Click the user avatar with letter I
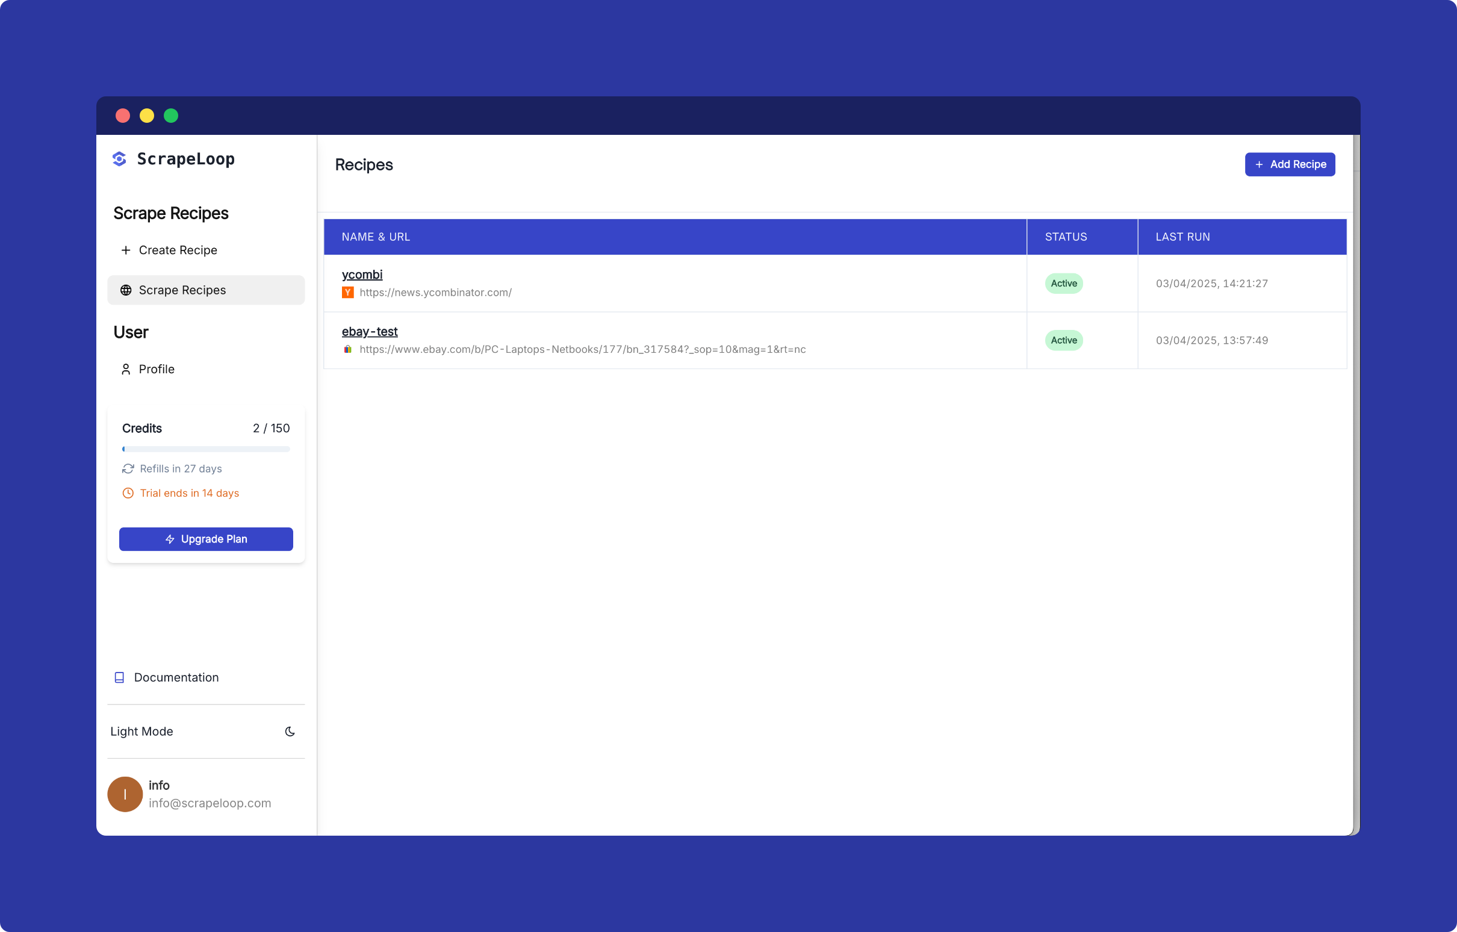1457x932 pixels. tap(125, 794)
